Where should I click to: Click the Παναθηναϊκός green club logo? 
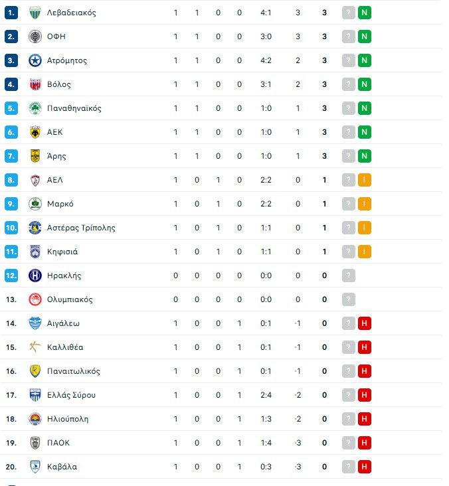pyautogui.click(x=35, y=108)
